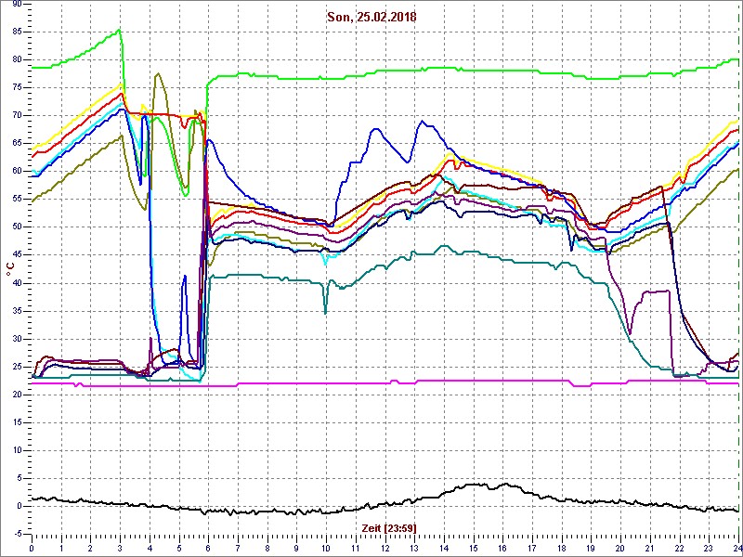Click hour "16" on the time axis
The width and height of the screenshot is (743, 557).
tap(502, 550)
